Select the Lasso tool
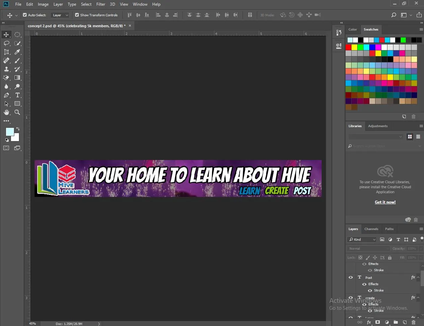The image size is (424, 326). click(6, 43)
